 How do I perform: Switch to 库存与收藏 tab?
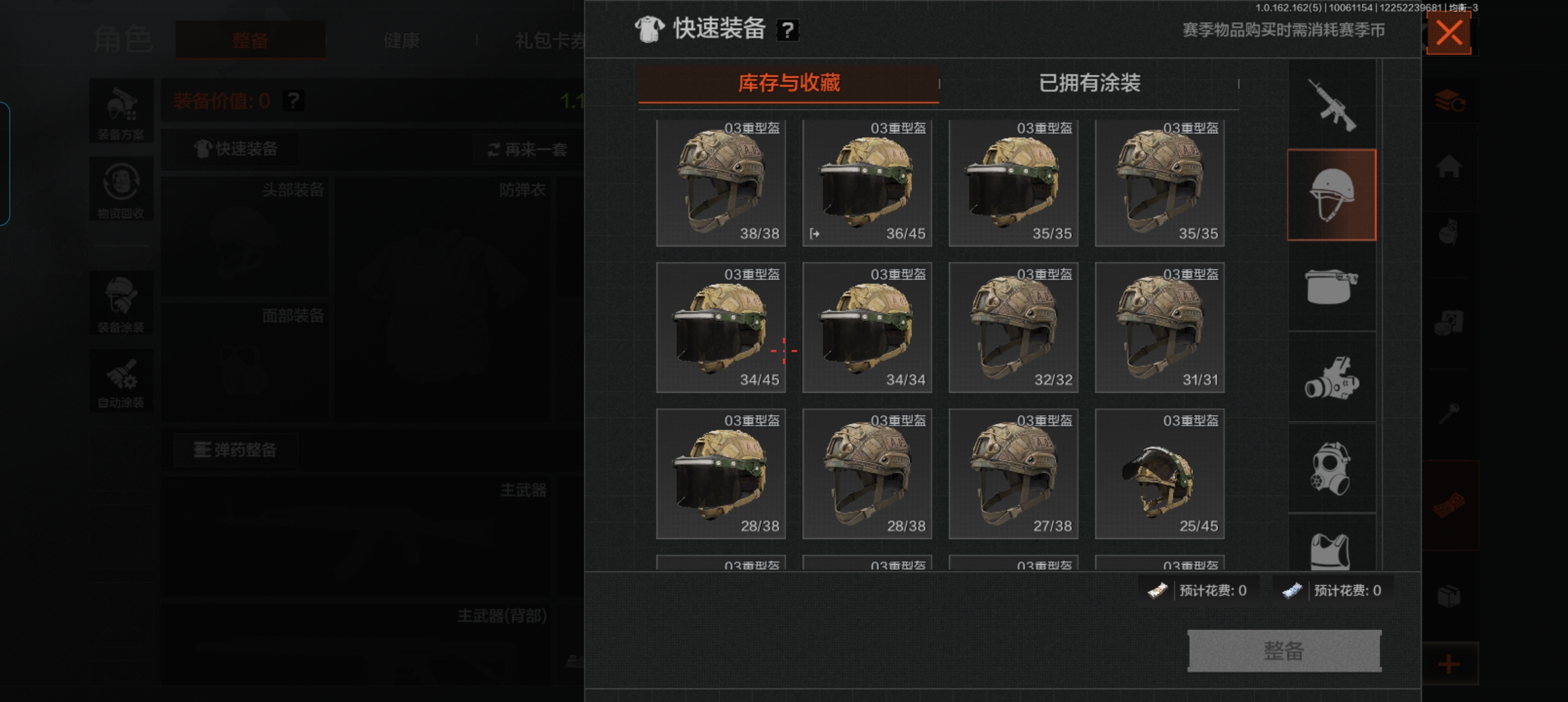(x=789, y=83)
